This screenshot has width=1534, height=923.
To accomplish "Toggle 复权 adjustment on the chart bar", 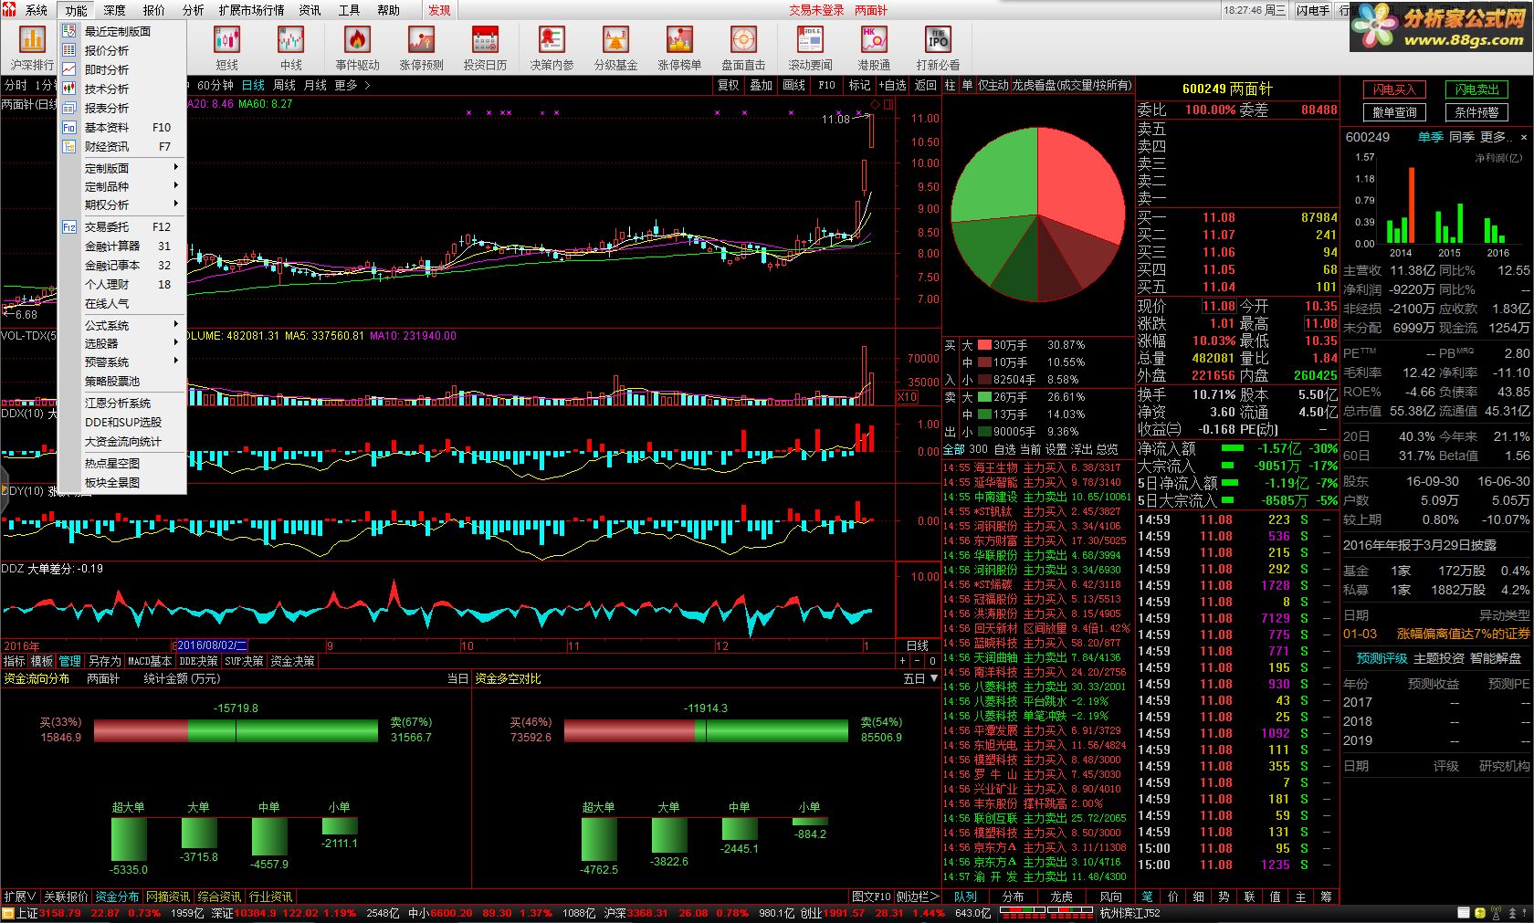I will coord(728,85).
